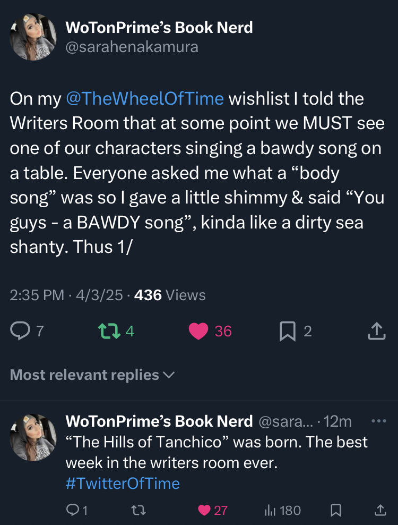Open the three-dot menu on the reply
The width and height of the screenshot is (398, 525).
pos(379,421)
